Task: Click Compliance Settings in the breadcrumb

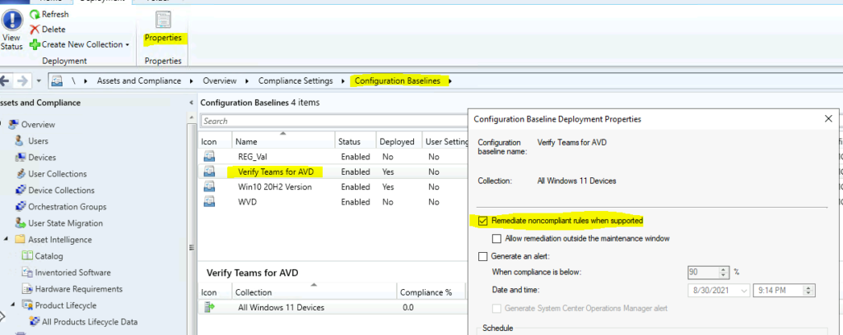Action: (x=296, y=81)
